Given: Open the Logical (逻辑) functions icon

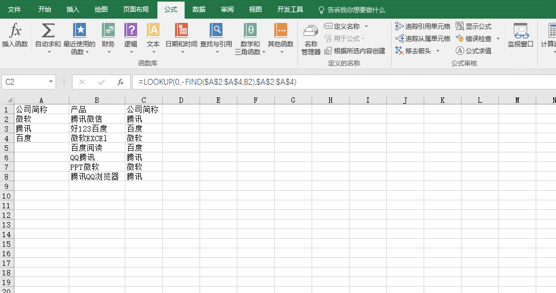Looking at the screenshot, I should (131, 32).
